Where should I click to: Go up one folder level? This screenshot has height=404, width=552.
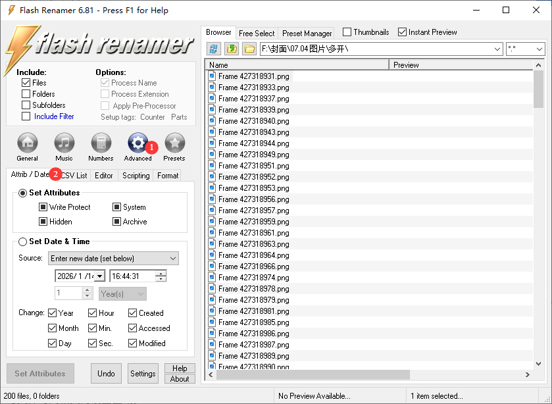coord(232,49)
